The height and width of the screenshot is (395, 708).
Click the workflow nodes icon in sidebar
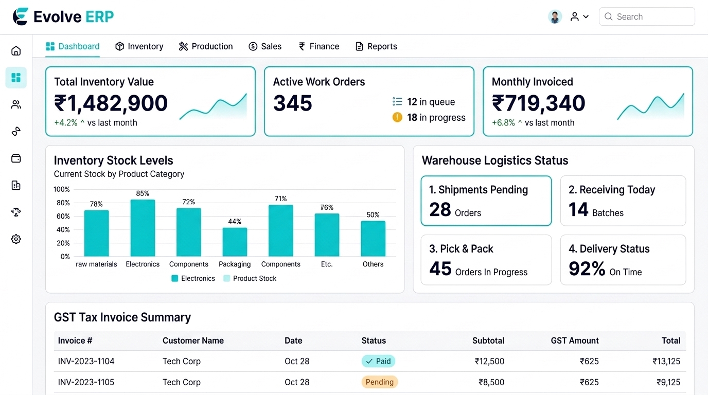16,131
